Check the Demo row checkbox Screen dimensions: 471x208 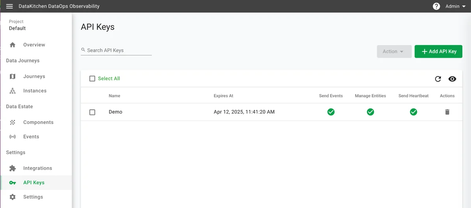(x=92, y=112)
